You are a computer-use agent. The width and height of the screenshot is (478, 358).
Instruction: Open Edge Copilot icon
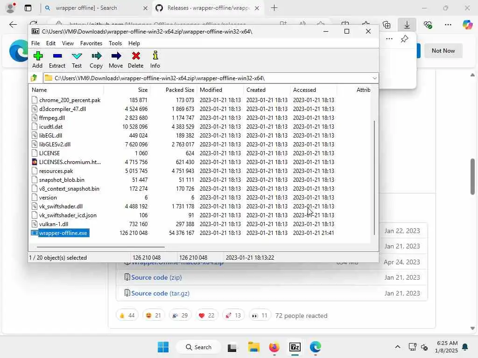pos(467,25)
